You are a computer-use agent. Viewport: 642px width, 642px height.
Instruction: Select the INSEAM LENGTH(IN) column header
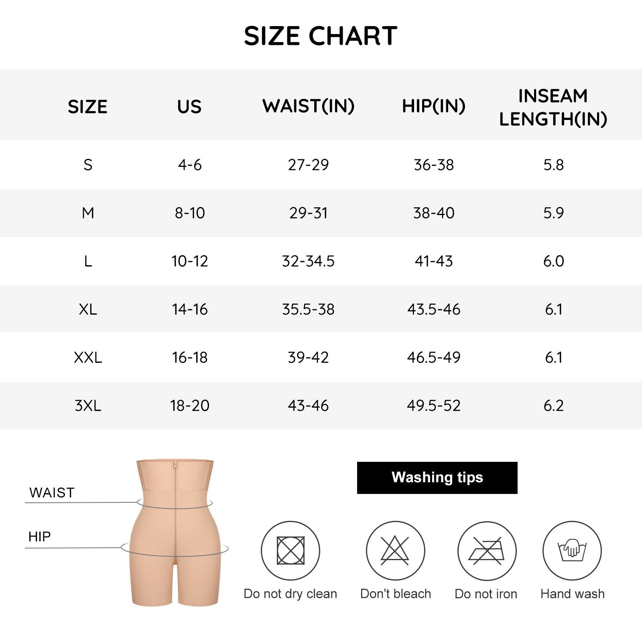553,107
